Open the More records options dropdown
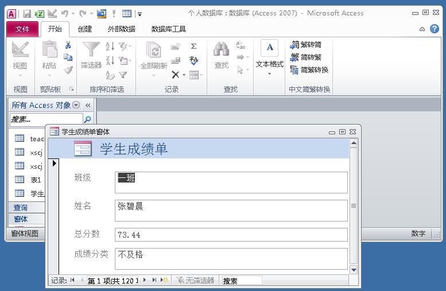The height and width of the screenshot is (291, 446). tap(196, 75)
